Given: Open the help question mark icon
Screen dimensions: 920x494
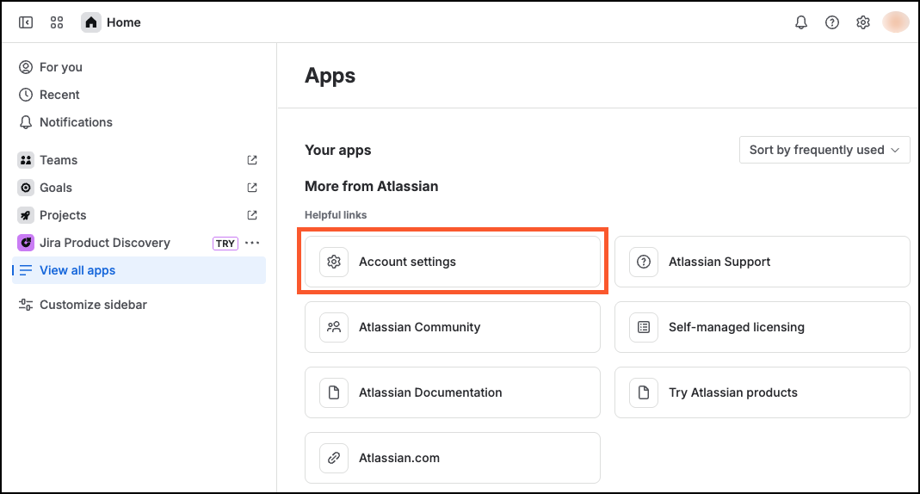Looking at the screenshot, I should pos(832,22).
